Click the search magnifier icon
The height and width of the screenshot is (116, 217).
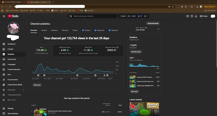point(71,16)
